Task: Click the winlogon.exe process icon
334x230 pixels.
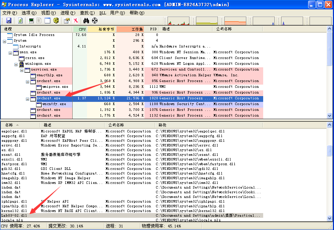Action: [x=21, y=64]
